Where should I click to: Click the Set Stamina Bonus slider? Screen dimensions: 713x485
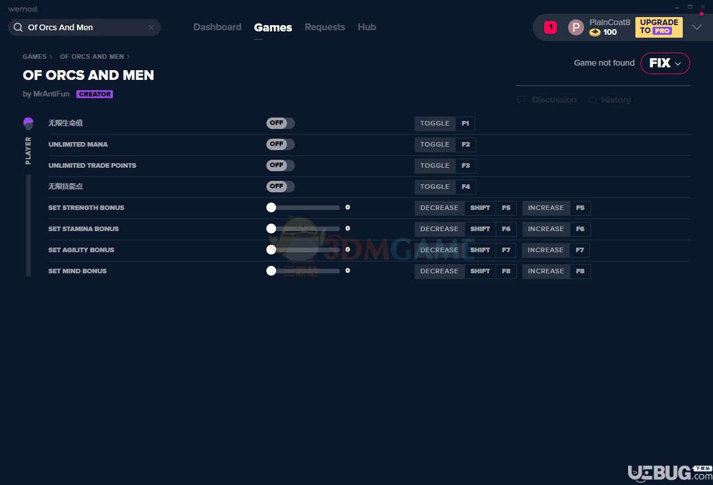tap(303, 229)
